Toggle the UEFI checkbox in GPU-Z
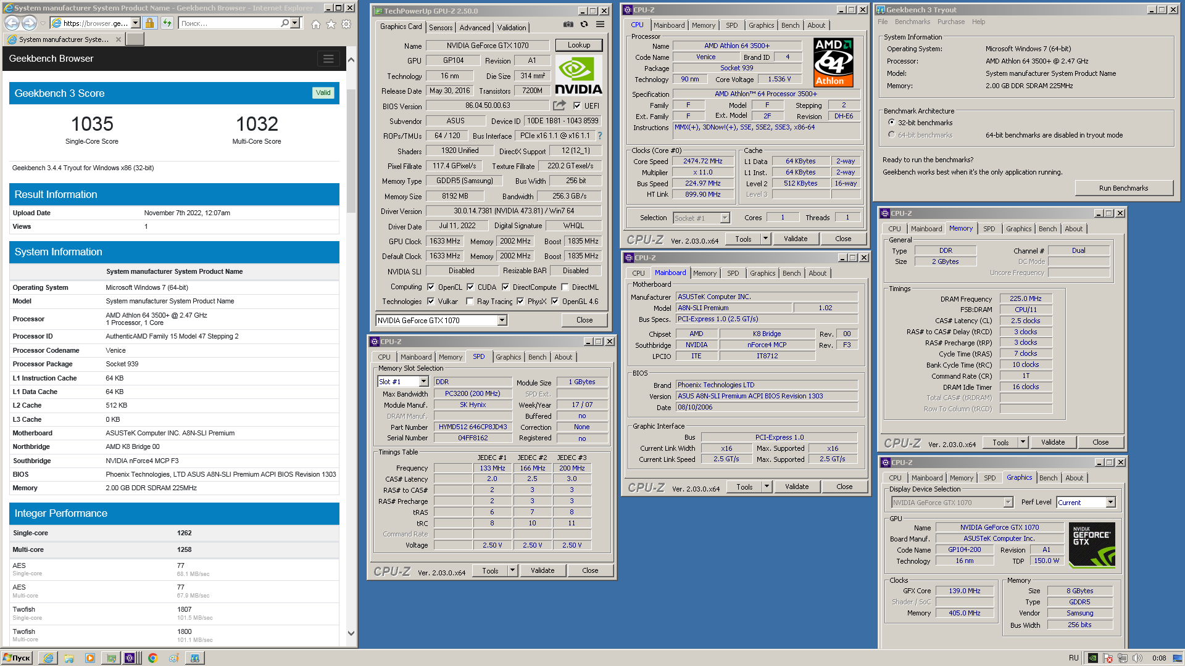This screenshot has height=666, width=1185. [x=577, y=105]
